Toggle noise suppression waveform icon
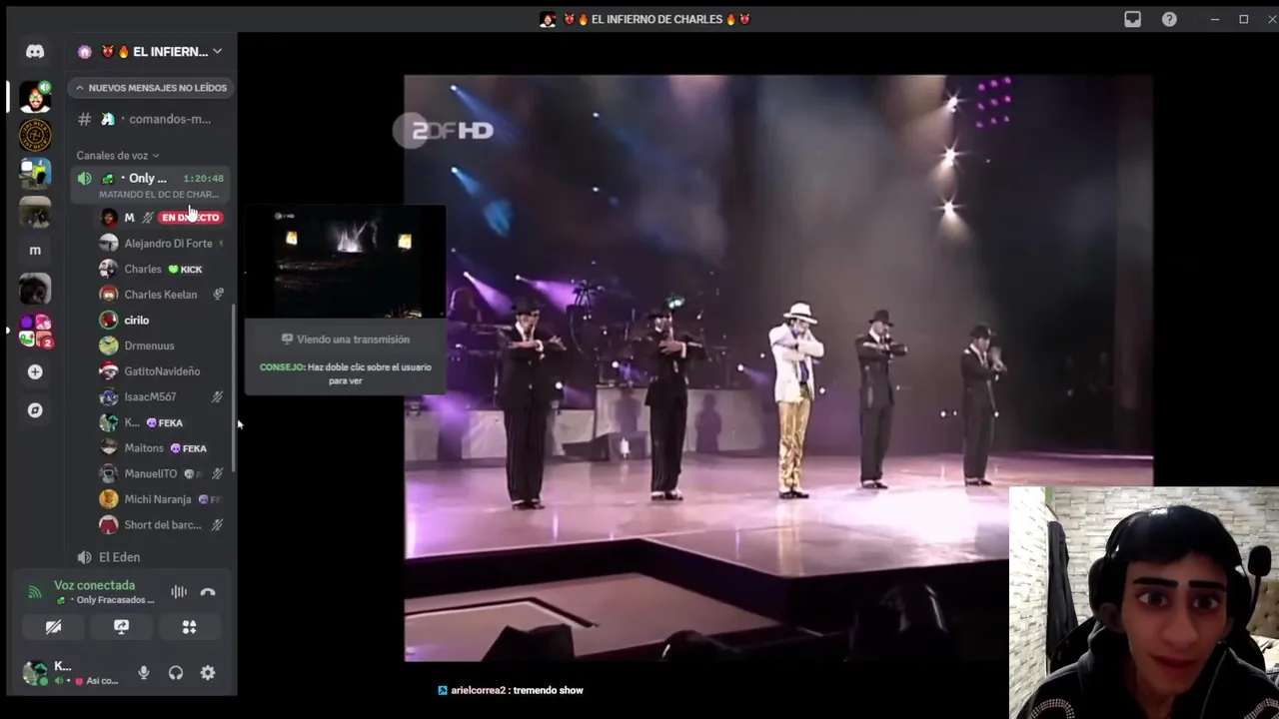The height and width of the screenshot is (719, 1279). (179, 591)
